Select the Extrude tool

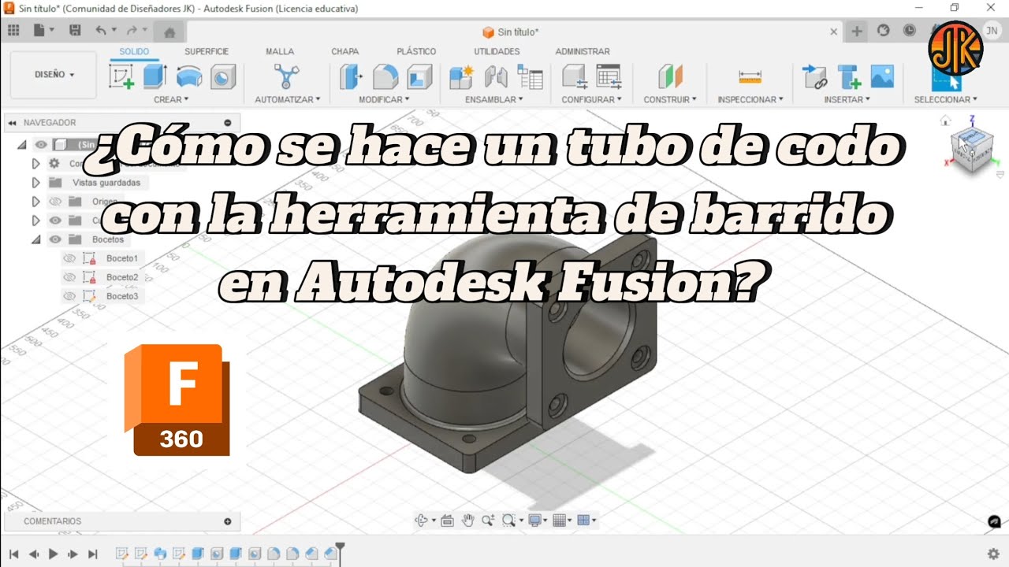click(155, 76)
